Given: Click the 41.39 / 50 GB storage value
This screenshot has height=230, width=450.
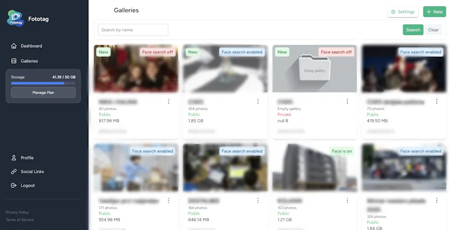Looking at the screenshot, I should click(x=64, y=77).
